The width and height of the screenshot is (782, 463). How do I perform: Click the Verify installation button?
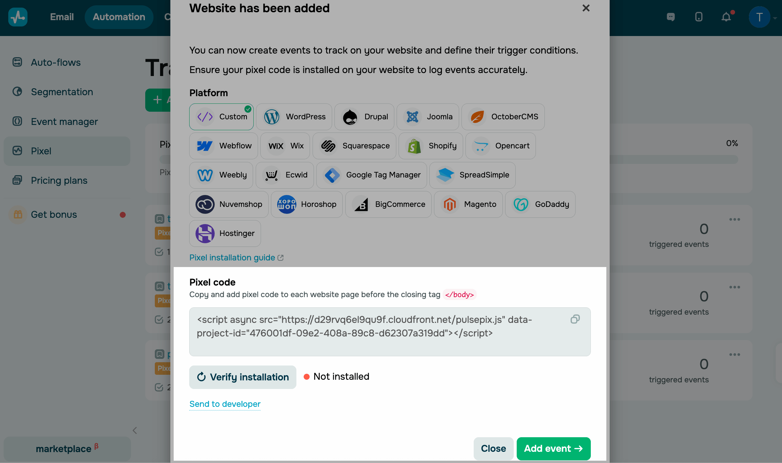coord(243,377)
